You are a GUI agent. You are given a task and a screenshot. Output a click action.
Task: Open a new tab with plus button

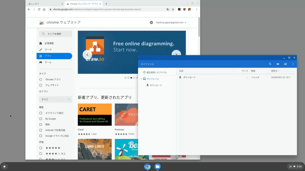point(106,4)
